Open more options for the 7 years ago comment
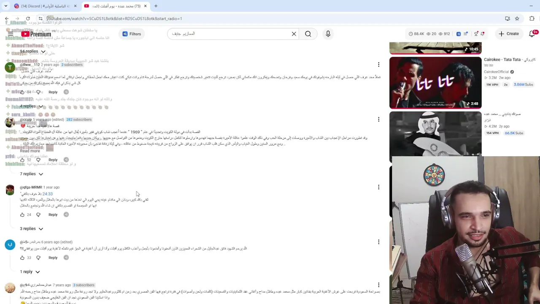540x304 pixels. (378, 285)
